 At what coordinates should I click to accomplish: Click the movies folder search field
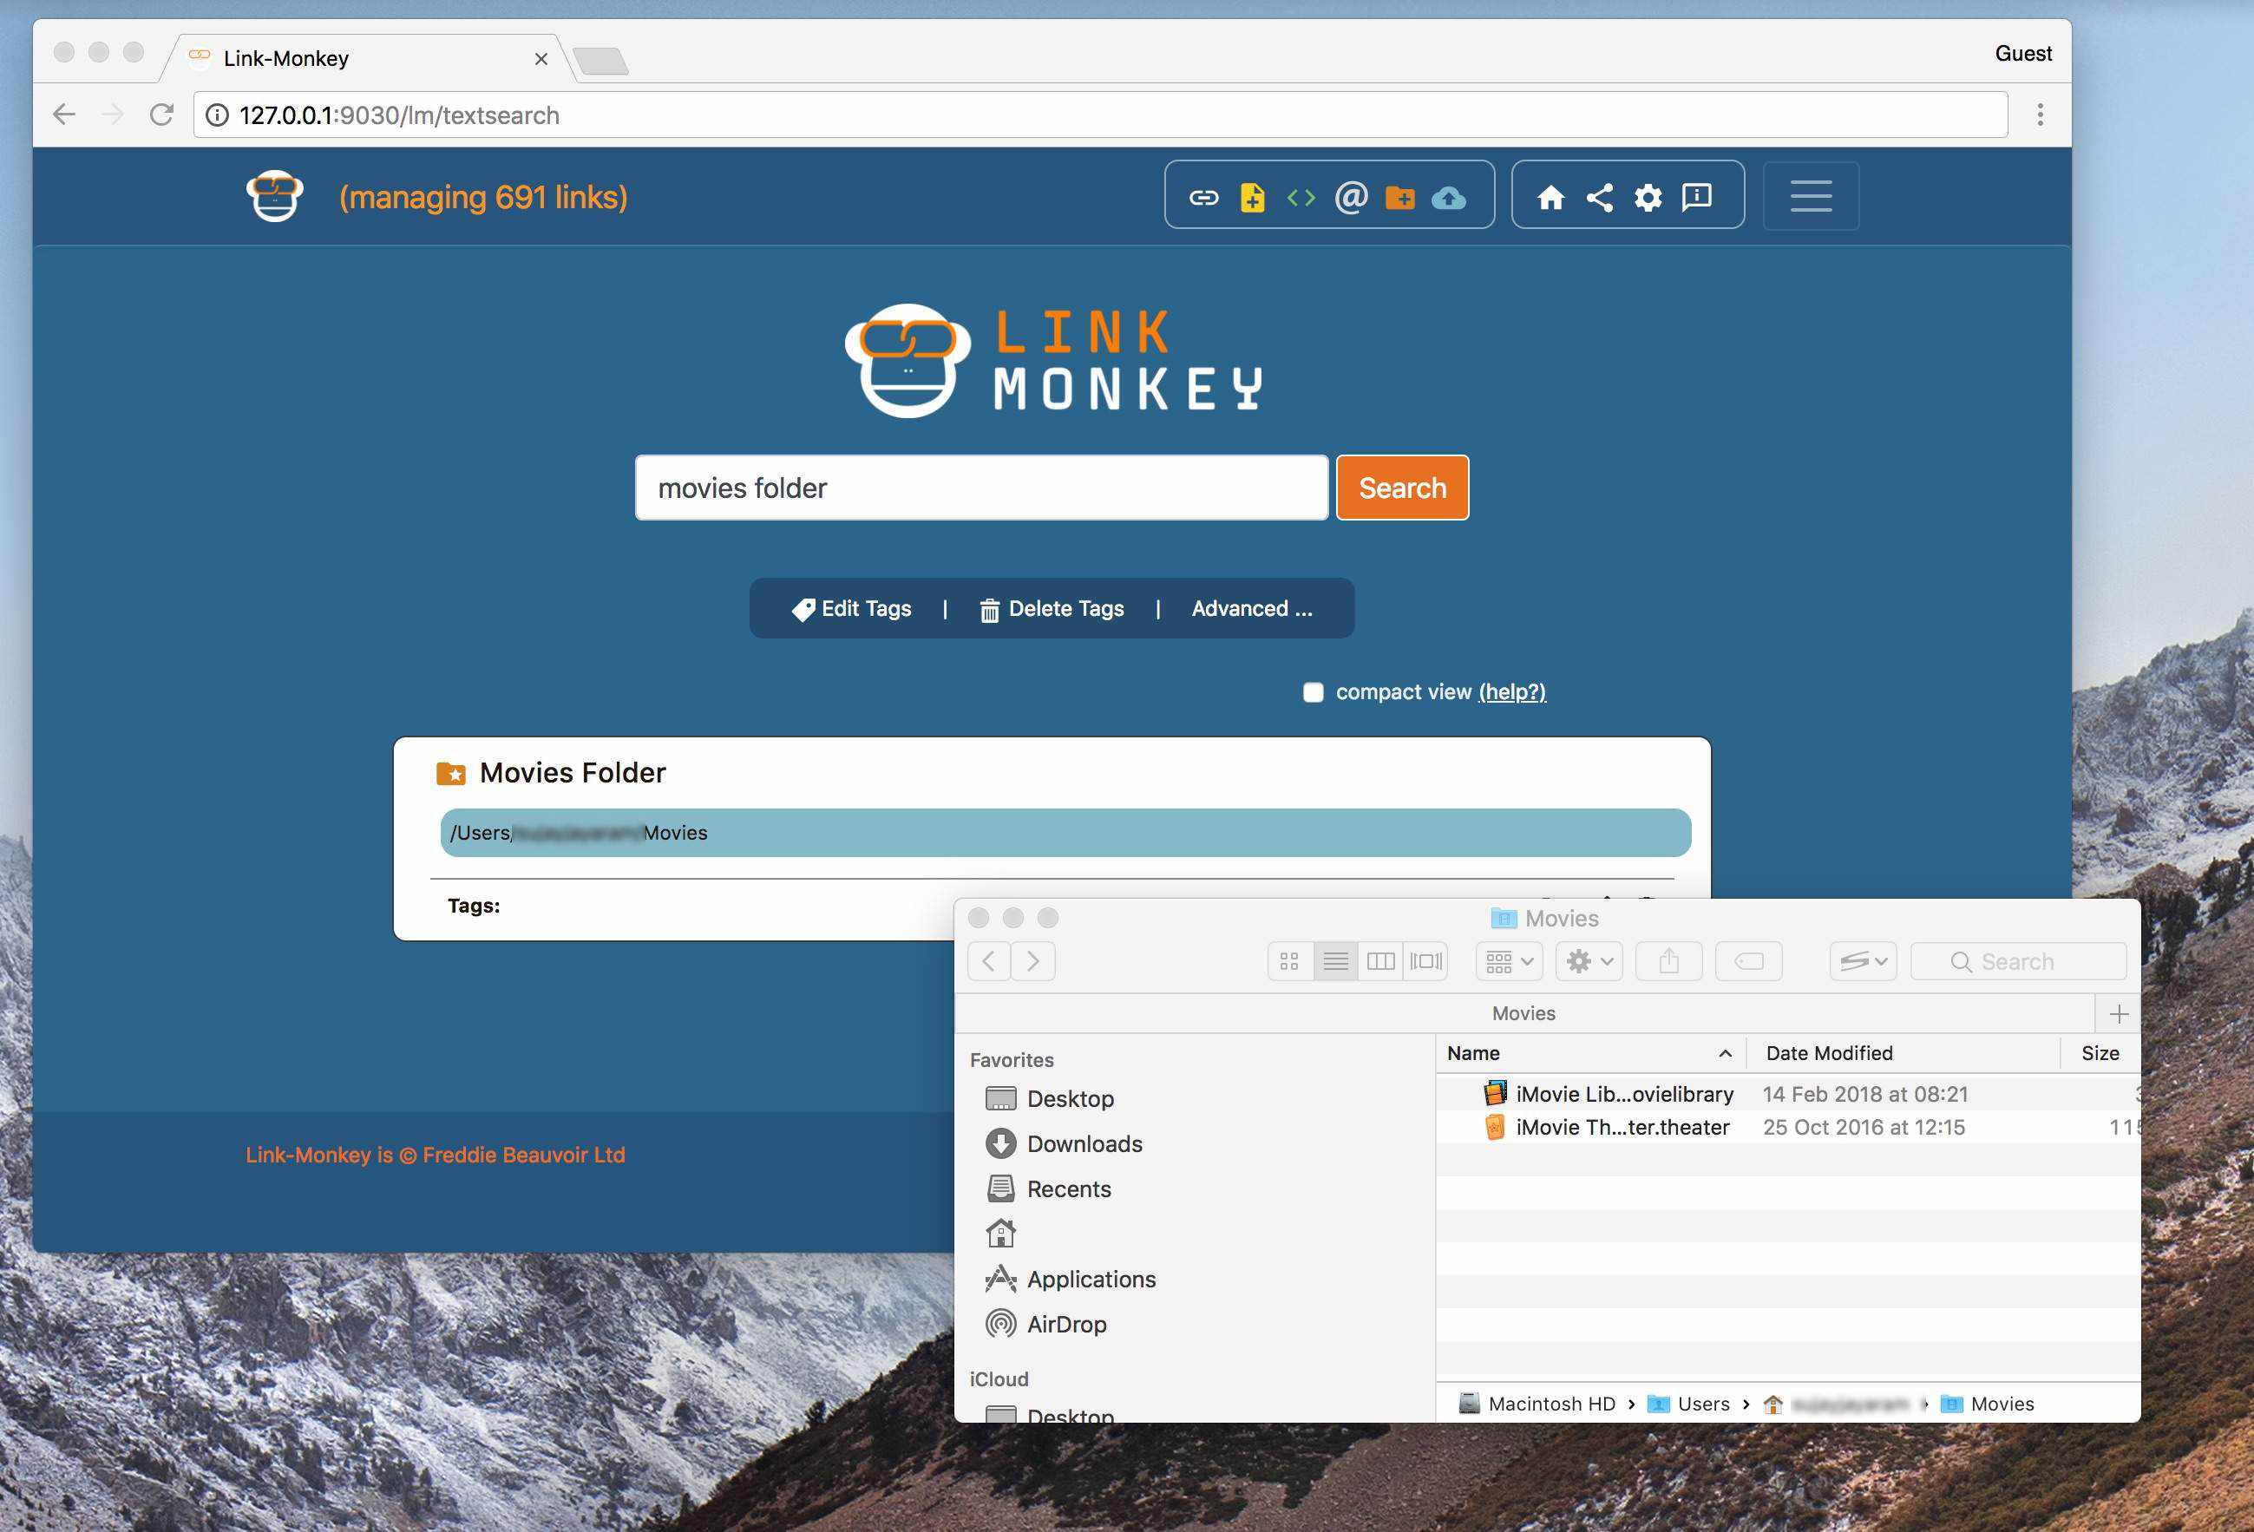[981, 488]
